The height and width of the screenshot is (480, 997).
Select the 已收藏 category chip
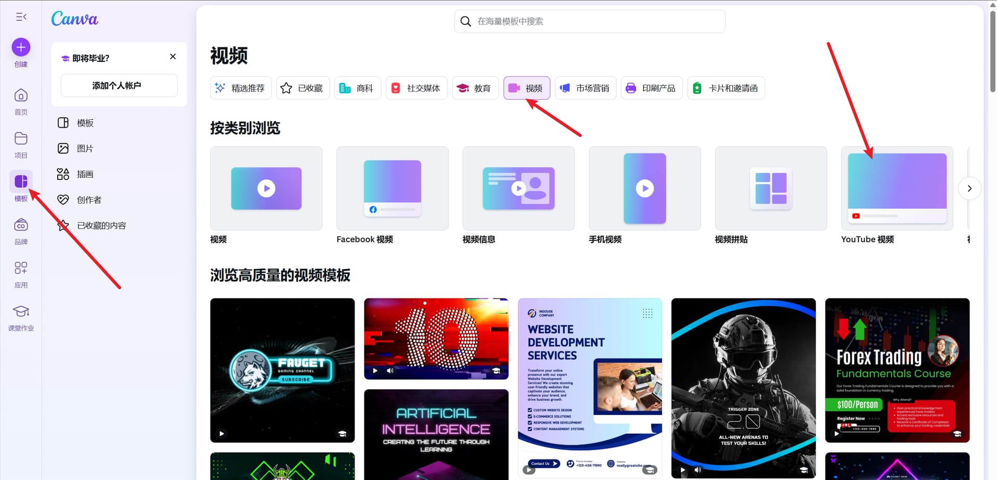pos(303,88)
